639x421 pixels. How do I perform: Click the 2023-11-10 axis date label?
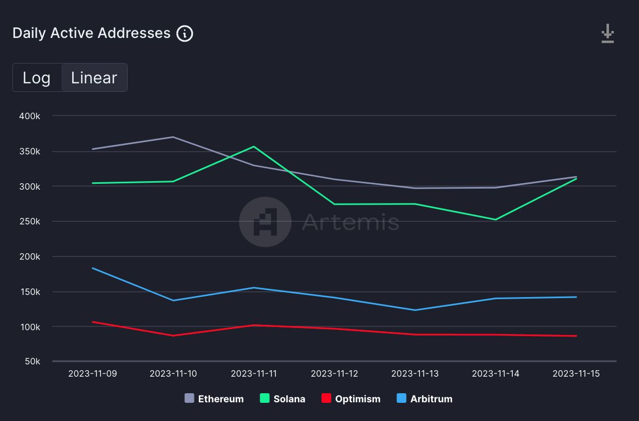173,374
